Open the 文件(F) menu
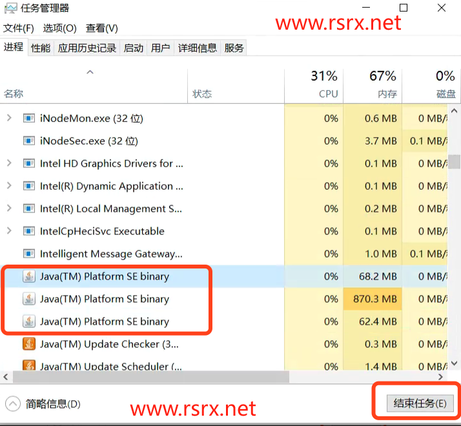 tap(19, 28)
